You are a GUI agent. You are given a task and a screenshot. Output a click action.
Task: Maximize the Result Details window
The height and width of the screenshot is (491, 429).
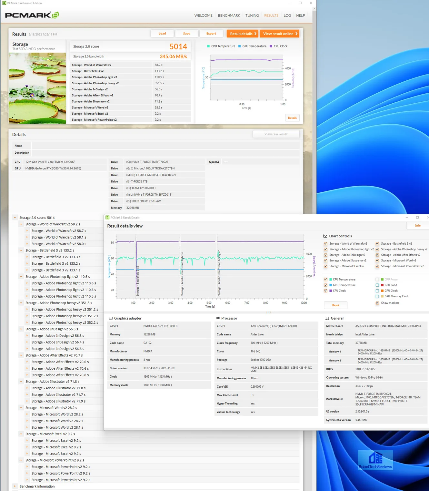click(x=417, y=218)
